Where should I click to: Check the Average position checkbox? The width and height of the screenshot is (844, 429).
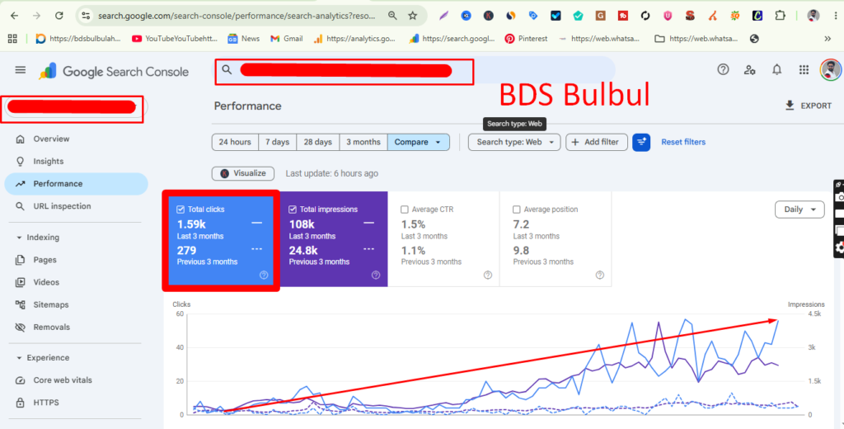[516, 209]
